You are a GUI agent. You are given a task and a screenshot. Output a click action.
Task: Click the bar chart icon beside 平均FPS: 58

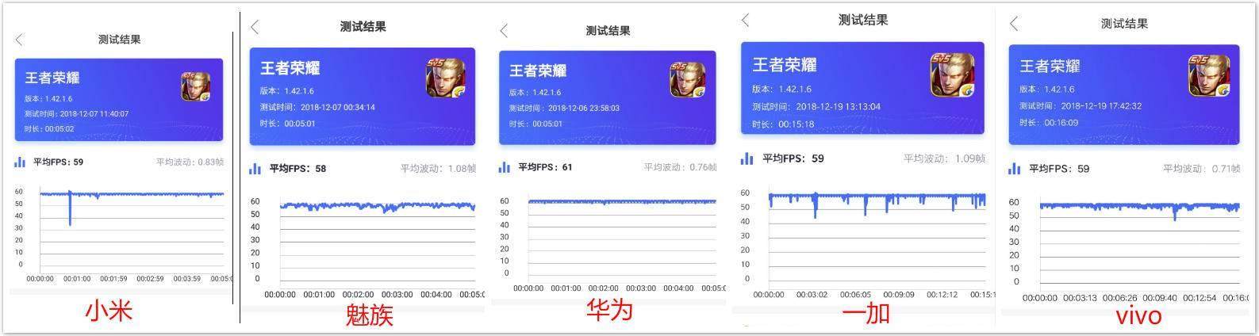click(255, 169)
